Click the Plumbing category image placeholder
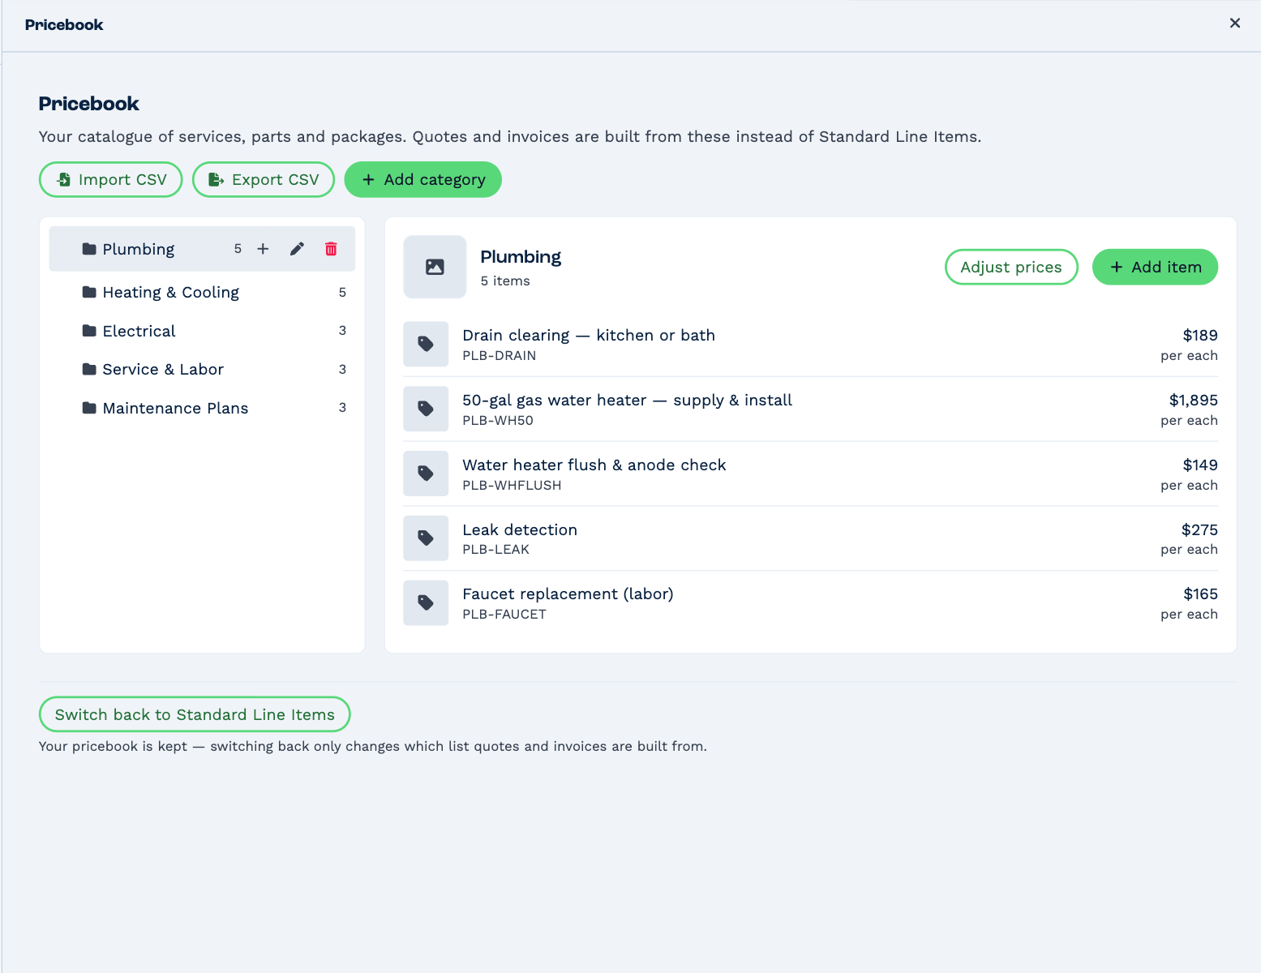This screenshot has height=973, width=1261. [x=435, y=267]
